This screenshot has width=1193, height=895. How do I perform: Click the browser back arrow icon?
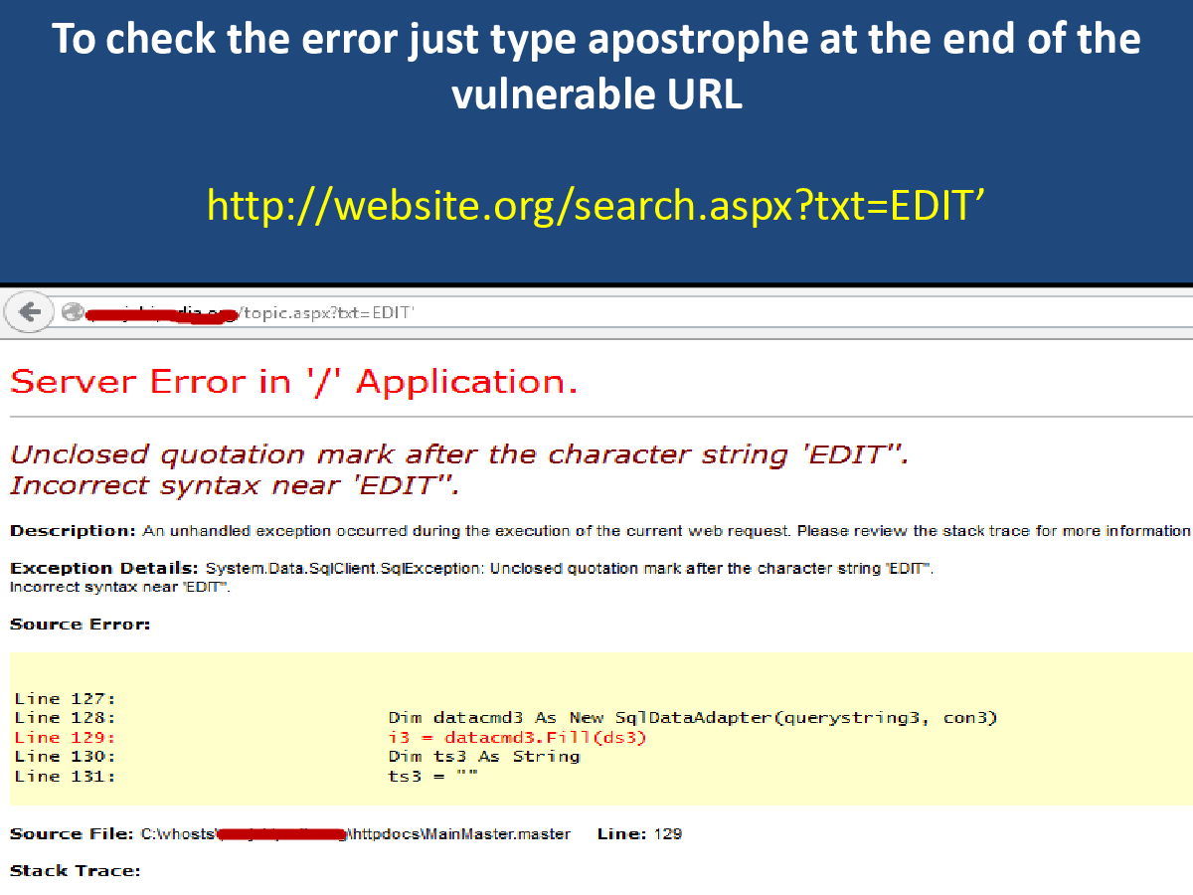[x=30, y=311]
